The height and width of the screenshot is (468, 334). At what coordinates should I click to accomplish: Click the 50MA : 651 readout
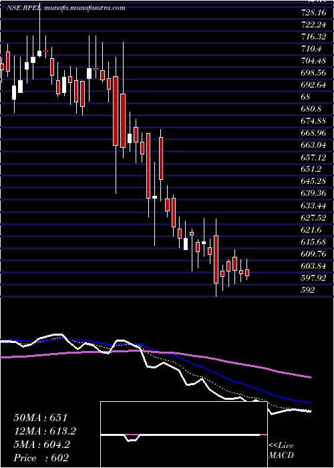41,418
